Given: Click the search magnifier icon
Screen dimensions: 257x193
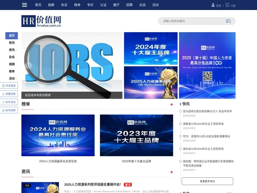Looking at the screenshot, I should [x=228, y=21].
